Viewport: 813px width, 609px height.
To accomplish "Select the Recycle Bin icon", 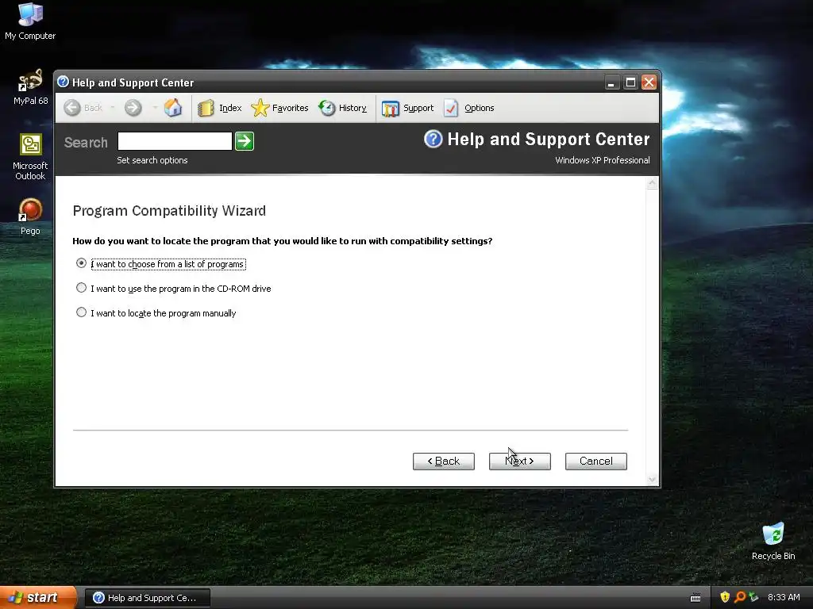I will click(x=773, y=541).
